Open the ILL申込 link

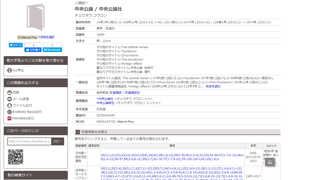tap(18, 70)
